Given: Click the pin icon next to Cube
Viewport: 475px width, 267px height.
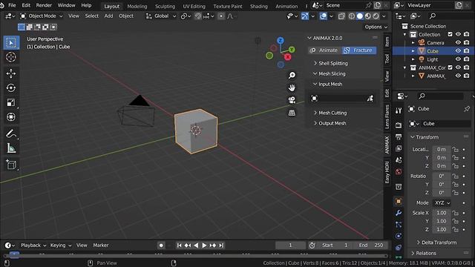Looking at the screenshot, I should pyautogui.click(x=467, y=109).
